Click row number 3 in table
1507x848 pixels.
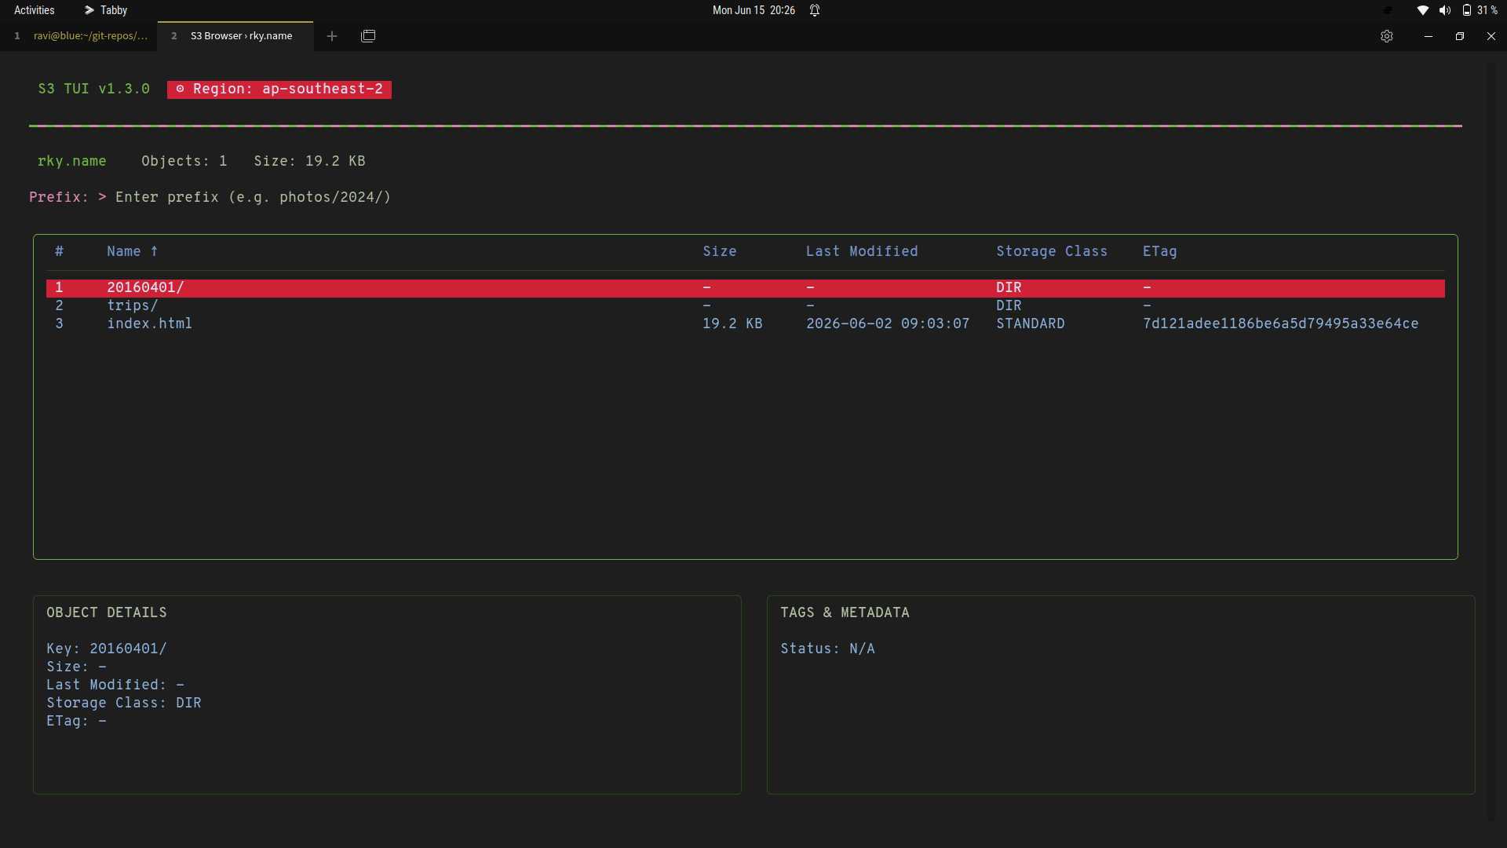click(59, 323)
